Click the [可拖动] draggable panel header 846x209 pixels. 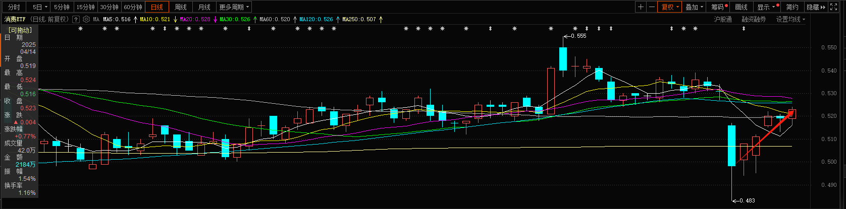(20, 30)
